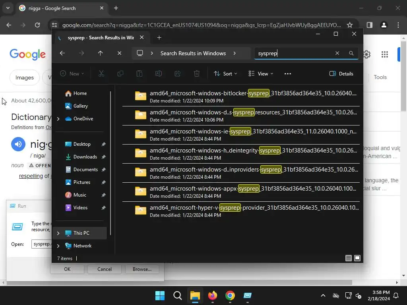Open the See more ellipsis menu

point(288,73)
